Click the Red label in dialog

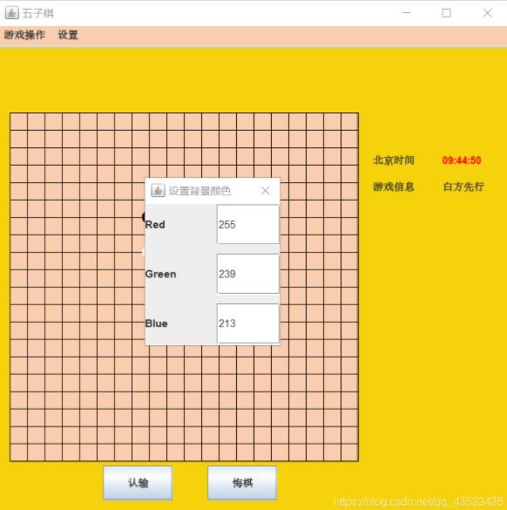[155, 224]
